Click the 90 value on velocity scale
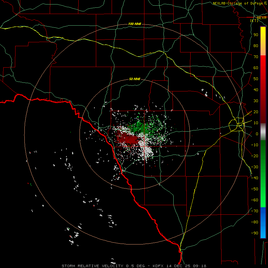The width and height of the screenshot is (268, 268). pos(256,35)
